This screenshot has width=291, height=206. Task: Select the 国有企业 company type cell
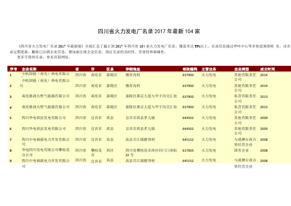[241, 150]
